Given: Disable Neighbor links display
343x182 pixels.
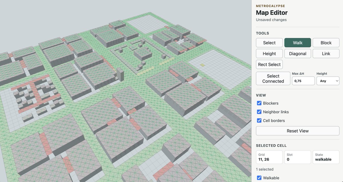Looking at the screenshot, I should 259,112.
